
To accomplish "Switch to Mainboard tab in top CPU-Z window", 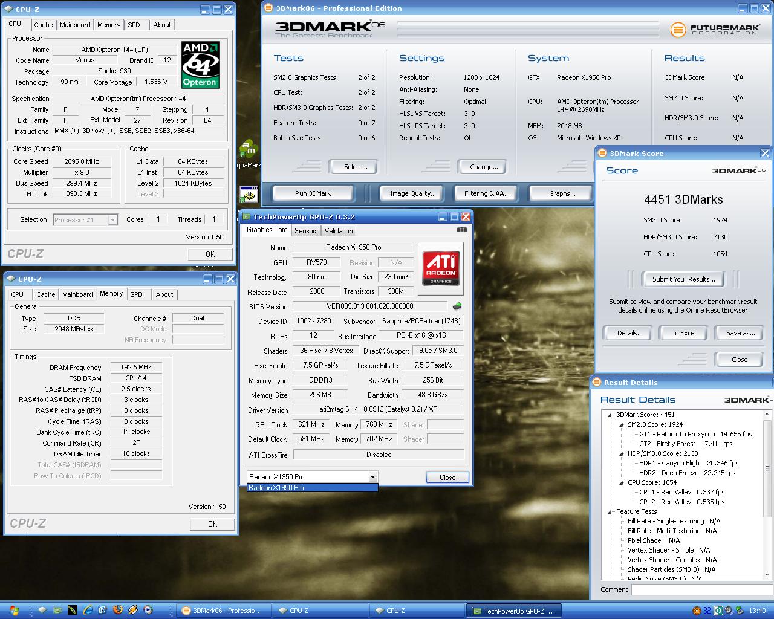I will point(76,25).
